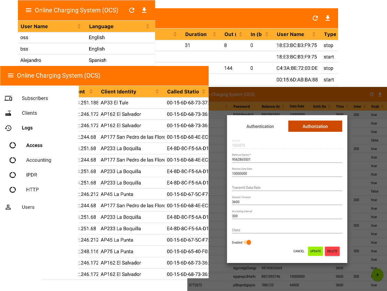The height and width of the screenshot is (291, 387).
Task: Click the IPDR circle icon
Action: click(13, 175)
